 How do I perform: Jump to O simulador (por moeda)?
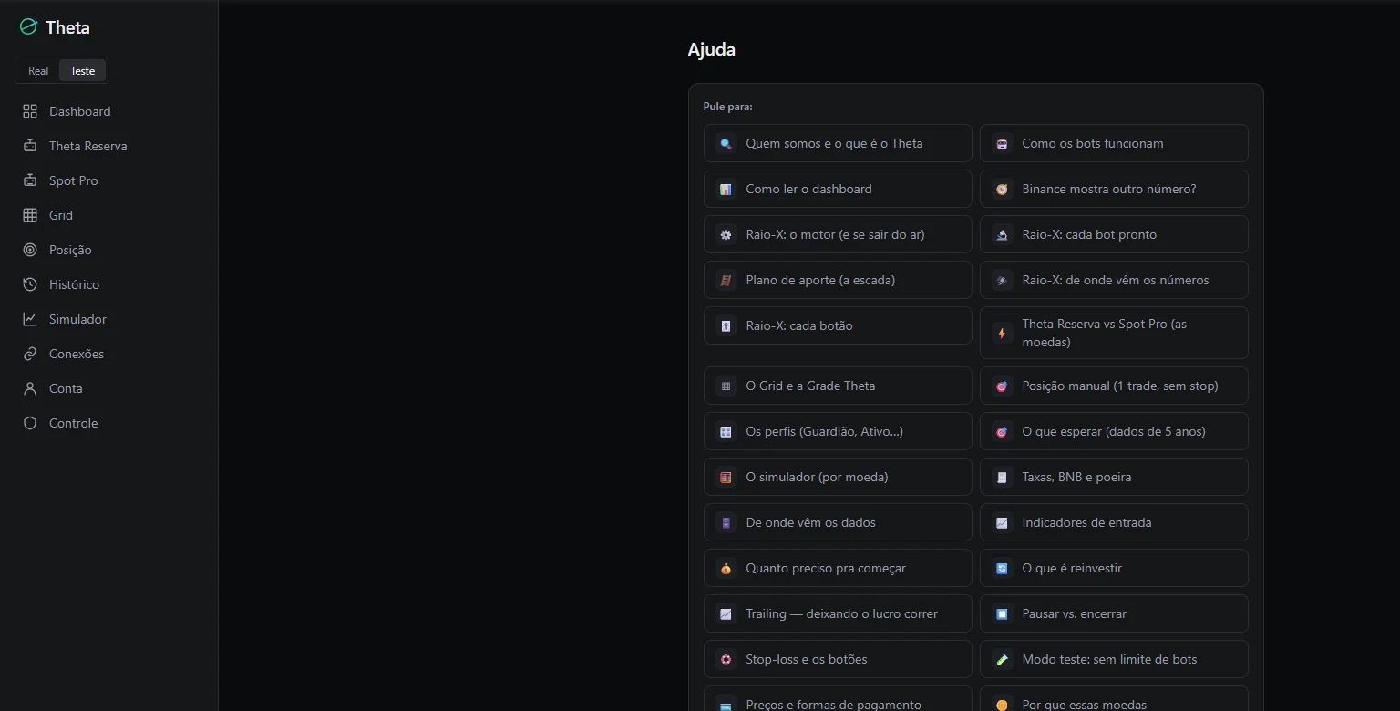click(x=838, y=477)
